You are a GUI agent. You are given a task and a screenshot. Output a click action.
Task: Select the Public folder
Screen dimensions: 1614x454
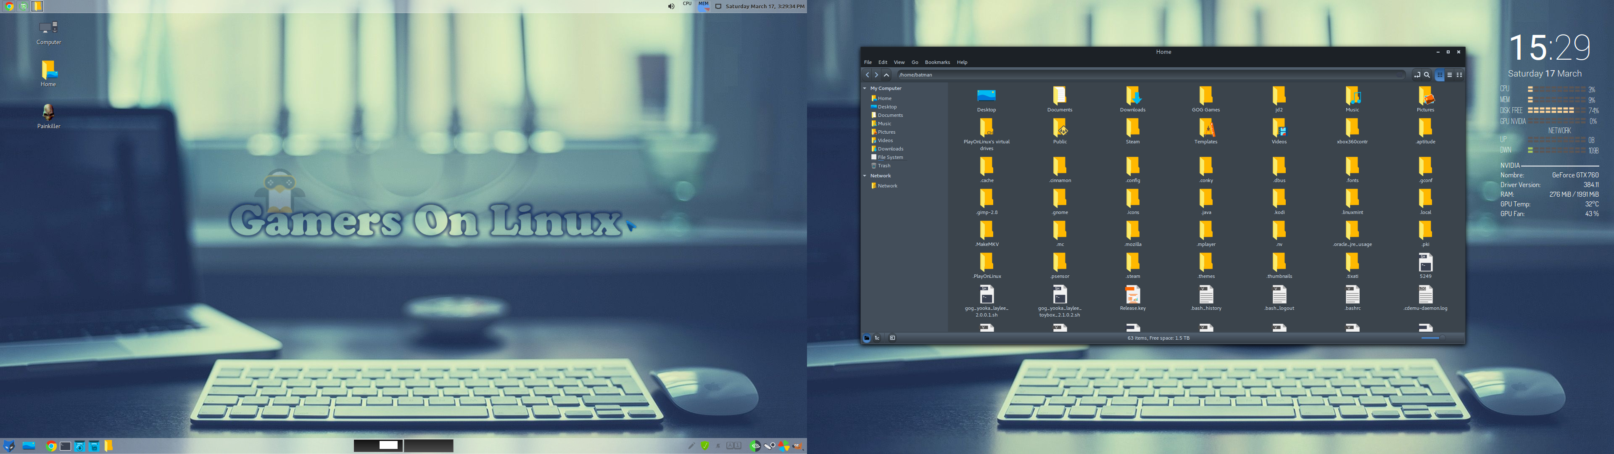[1060, 132]
